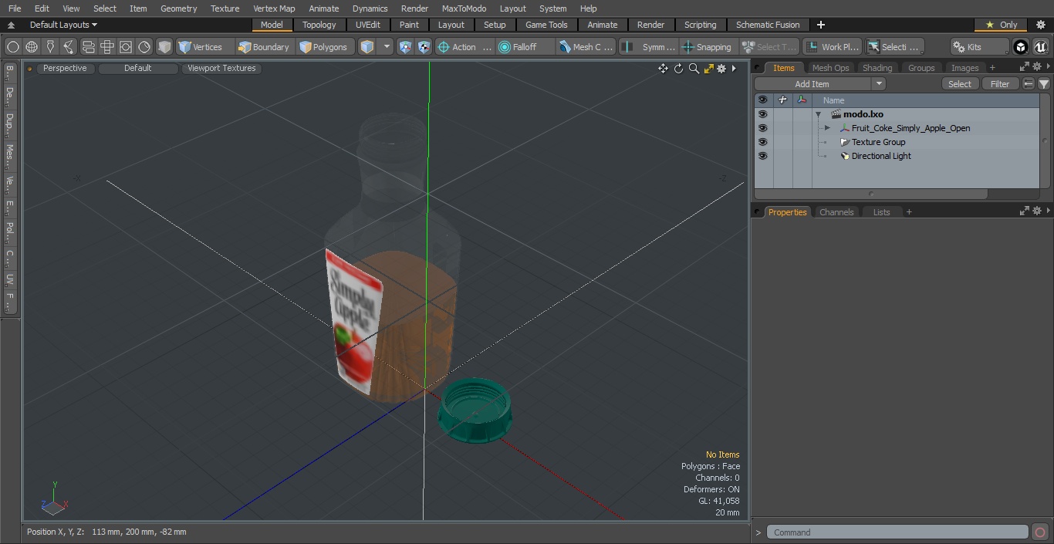The height and width of the screenshot is (544, 1054).
Task: Switch to the Groups tab
Action: [x=921, y=68]
